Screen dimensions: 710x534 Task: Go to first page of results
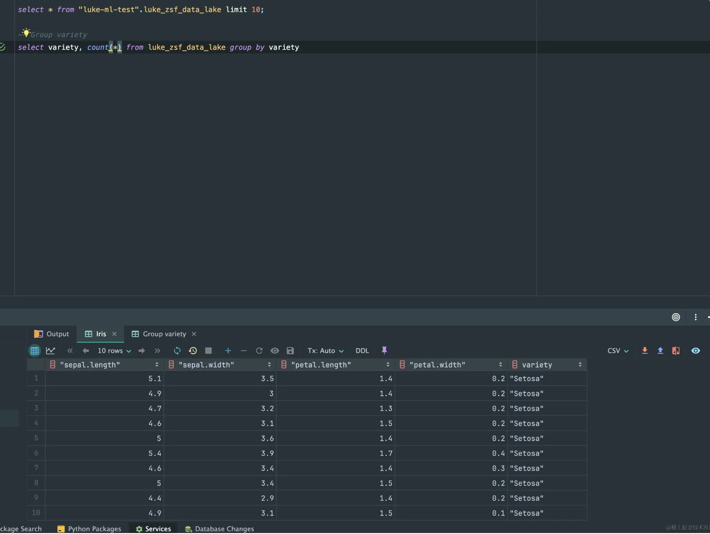point(70,351)
